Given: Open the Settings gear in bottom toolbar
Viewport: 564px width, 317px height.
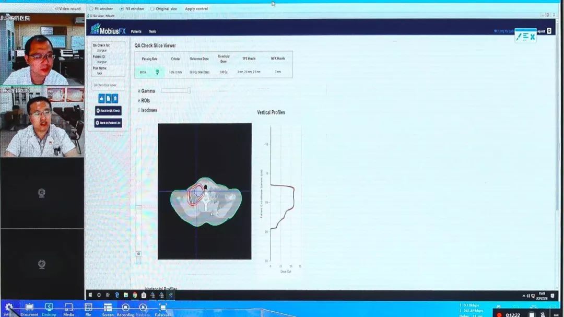Looking at the screenshot, I should tap(9, 308).
